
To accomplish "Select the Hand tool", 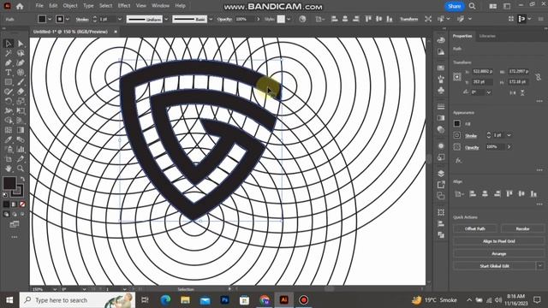I will tap(9, 169).
